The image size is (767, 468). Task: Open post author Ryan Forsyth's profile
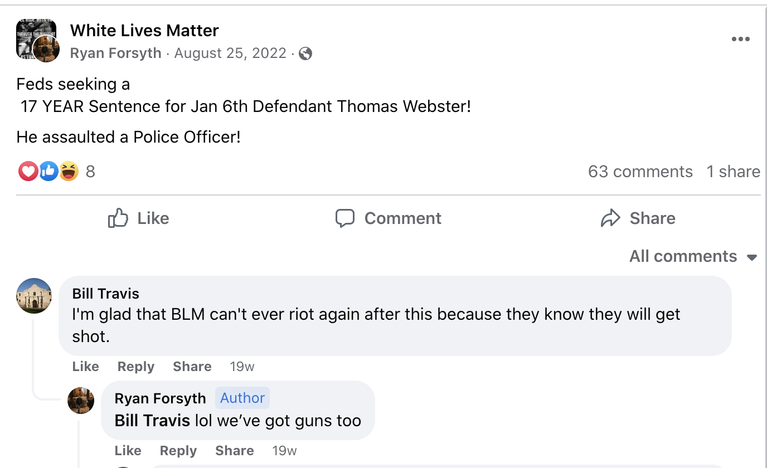click(x=115, y=53)
